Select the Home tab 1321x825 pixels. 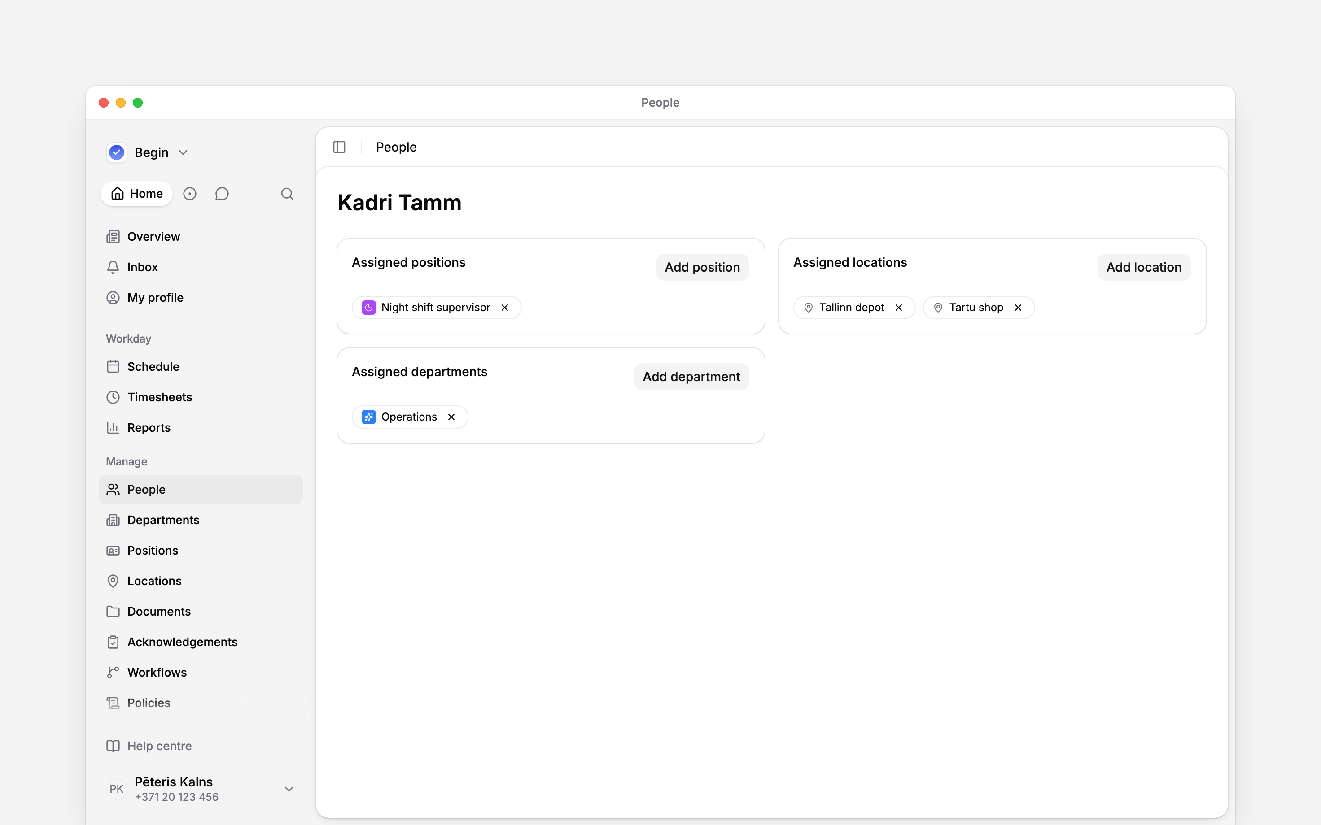coord(136,194)
